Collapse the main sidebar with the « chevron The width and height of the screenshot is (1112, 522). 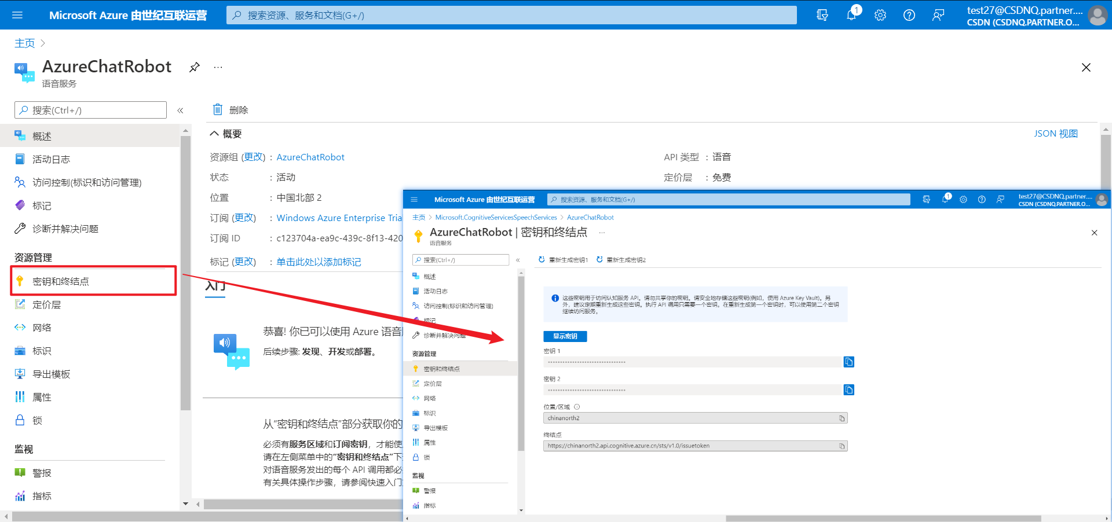(x=180, y=111)
